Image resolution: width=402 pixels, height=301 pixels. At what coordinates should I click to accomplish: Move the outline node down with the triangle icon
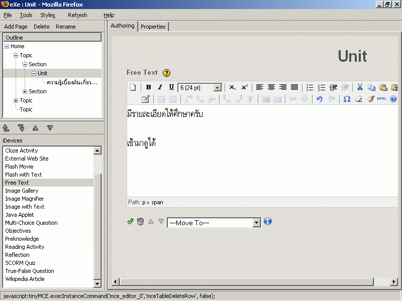coord(50,128)
